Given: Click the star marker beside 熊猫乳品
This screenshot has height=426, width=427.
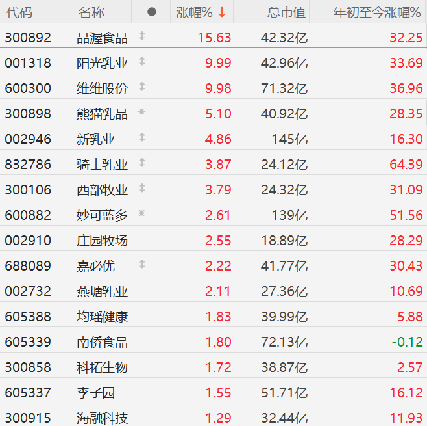Looking at the screenshot, I should click(x=141, y=112).
